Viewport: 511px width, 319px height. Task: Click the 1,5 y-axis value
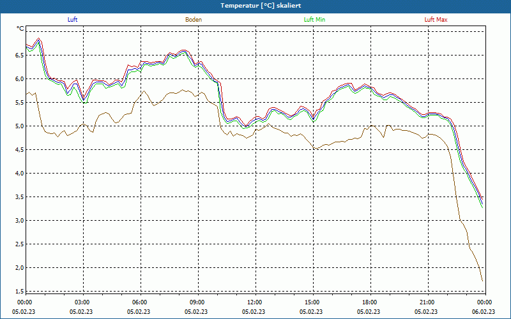pyautogui.click(x=19, y=292)
